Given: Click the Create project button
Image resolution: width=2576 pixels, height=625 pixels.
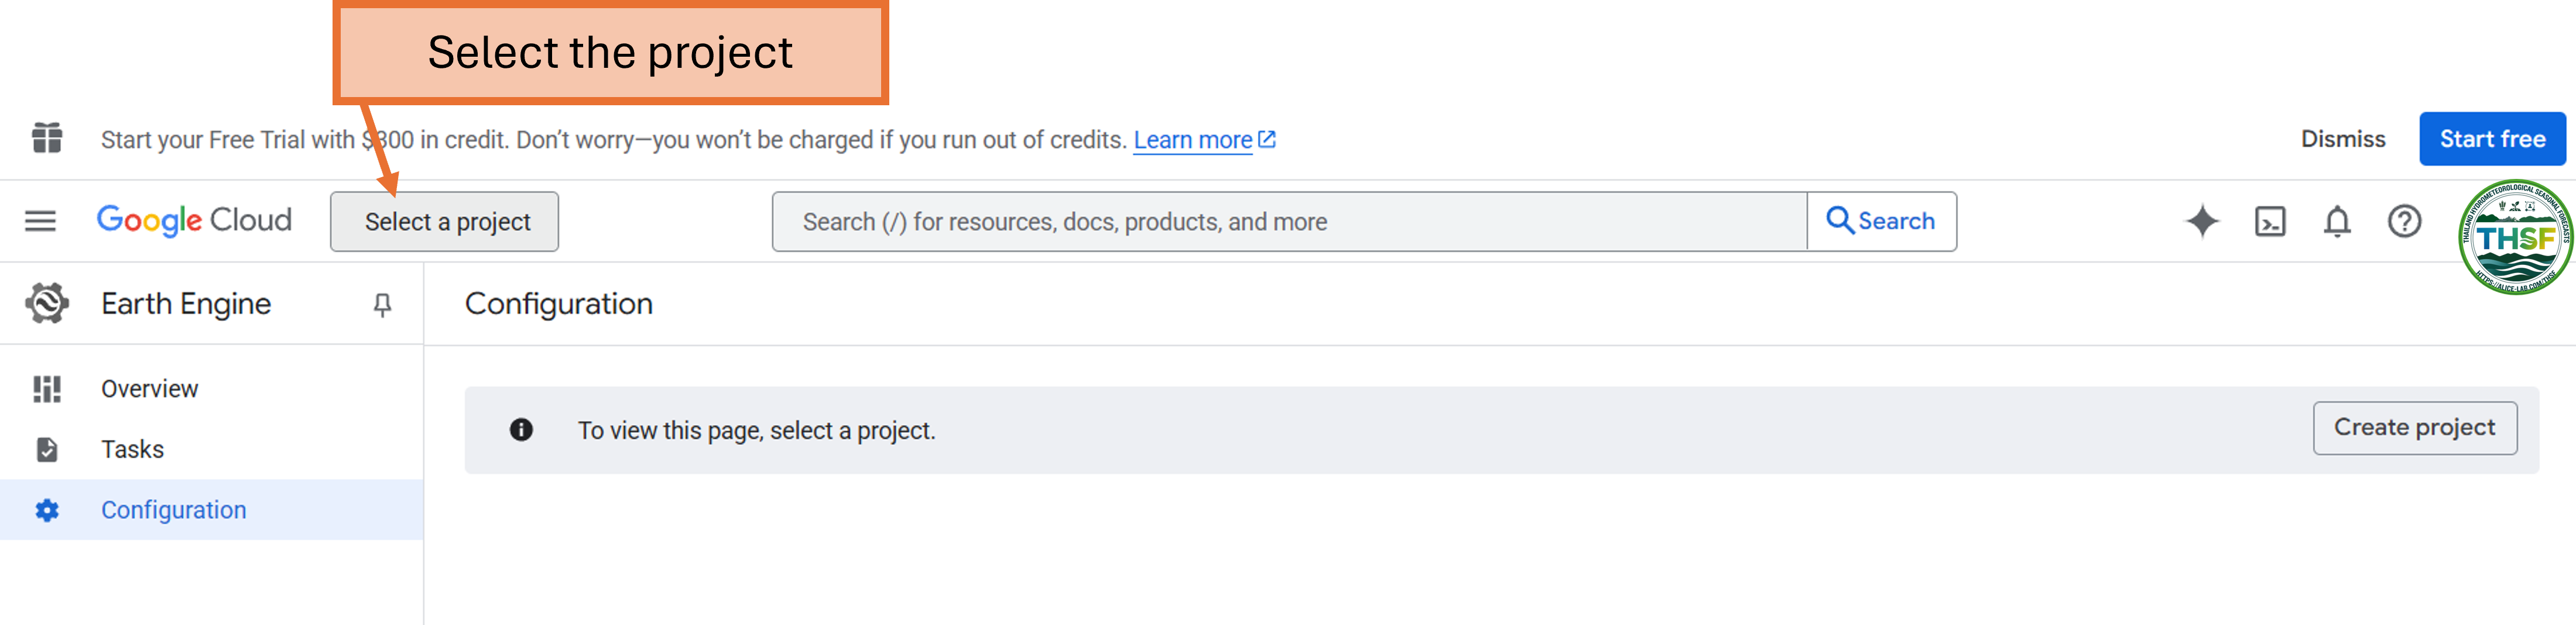Looking at the screenshot, I should click(2414, 429).
